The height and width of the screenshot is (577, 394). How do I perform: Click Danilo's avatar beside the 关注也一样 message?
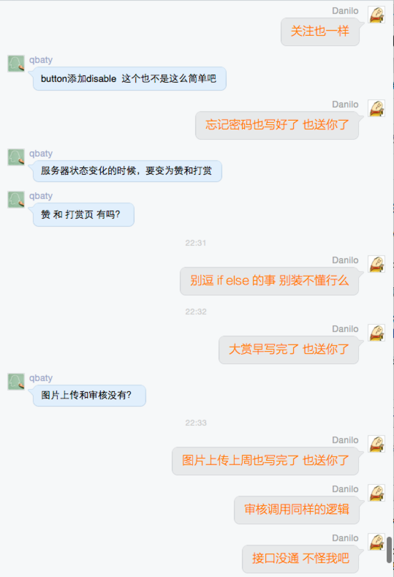[376, 15]
